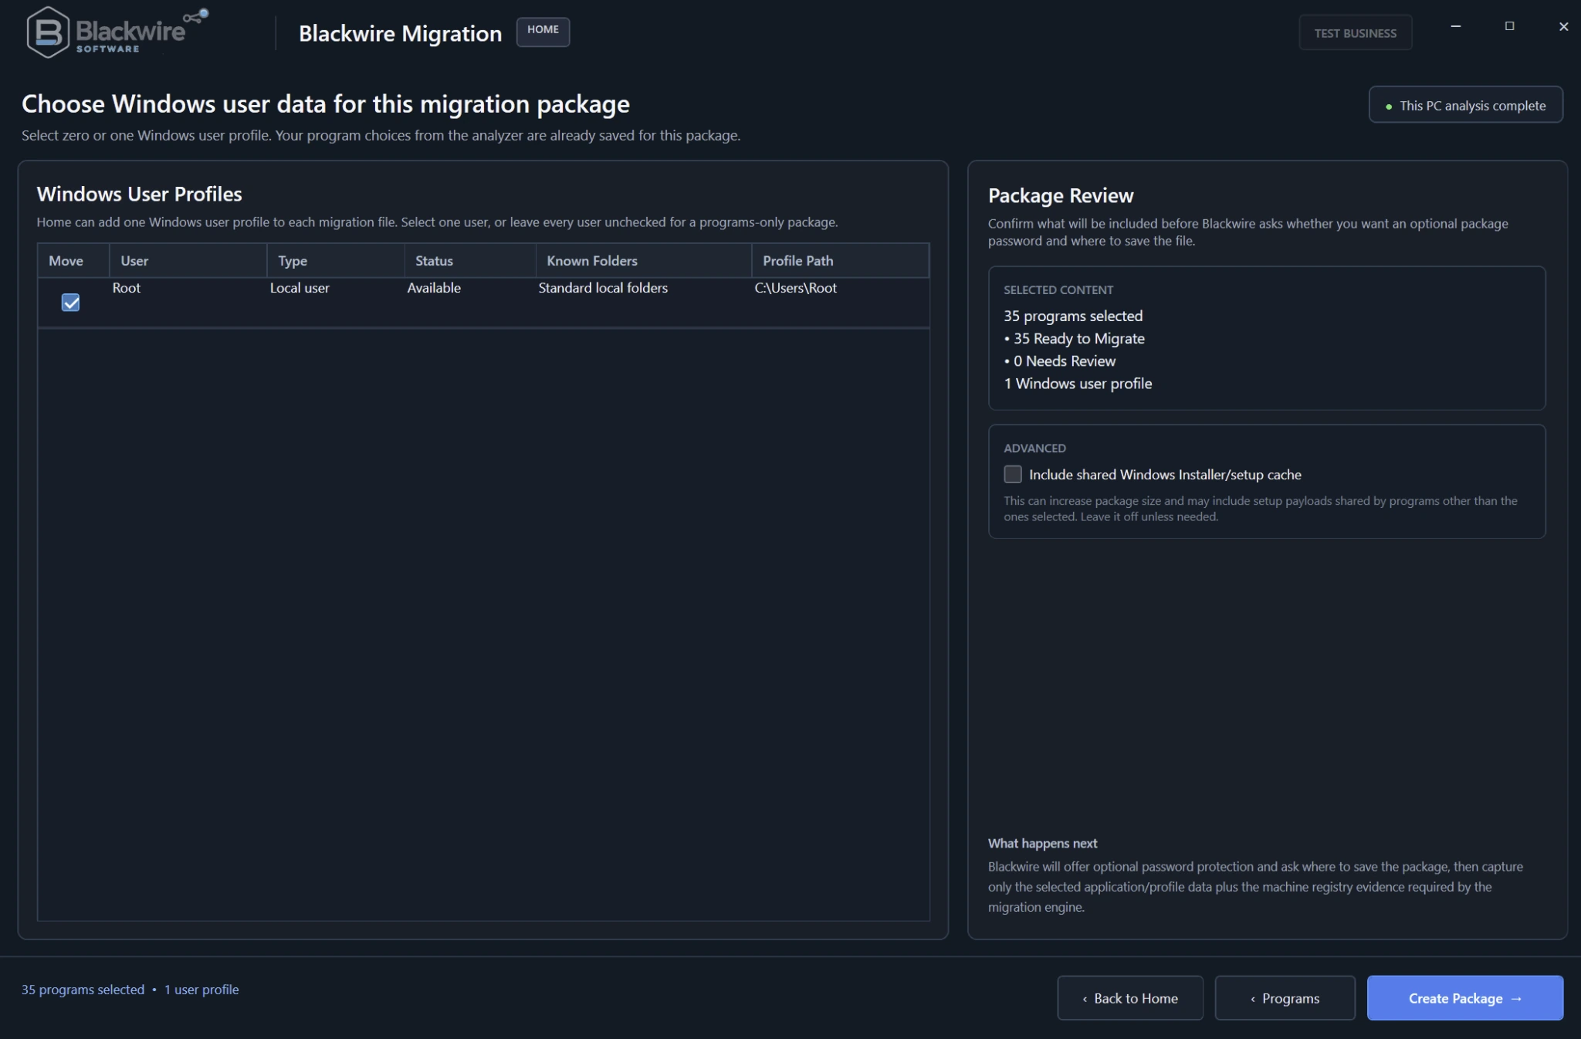Click 35 programs selected in Package Review

pos(1073,316)
